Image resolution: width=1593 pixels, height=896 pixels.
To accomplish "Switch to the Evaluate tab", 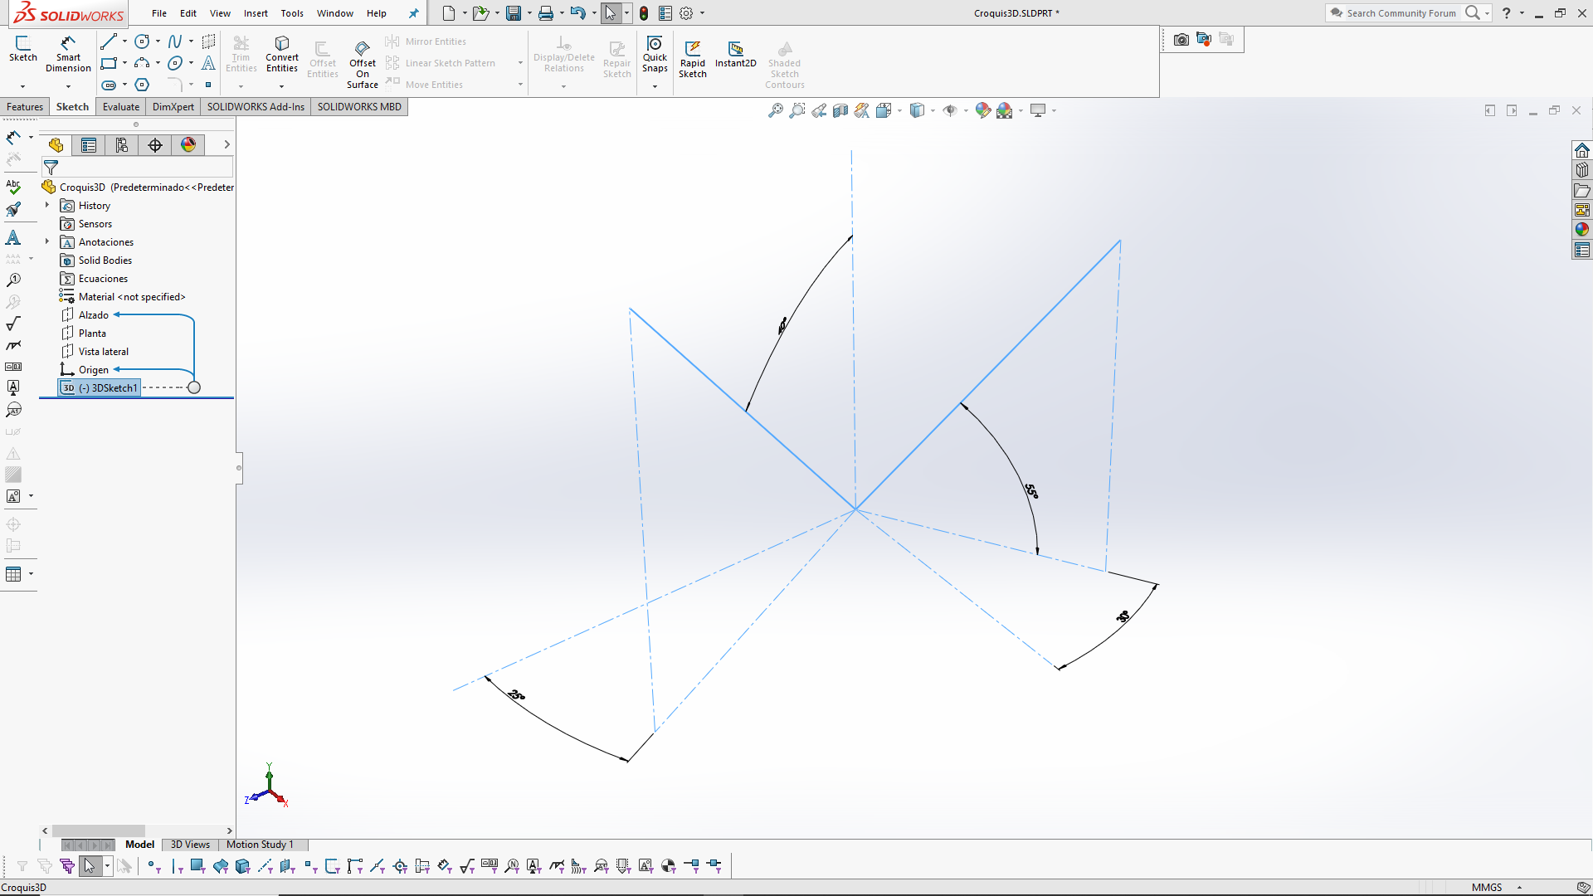I will [120, 107].
